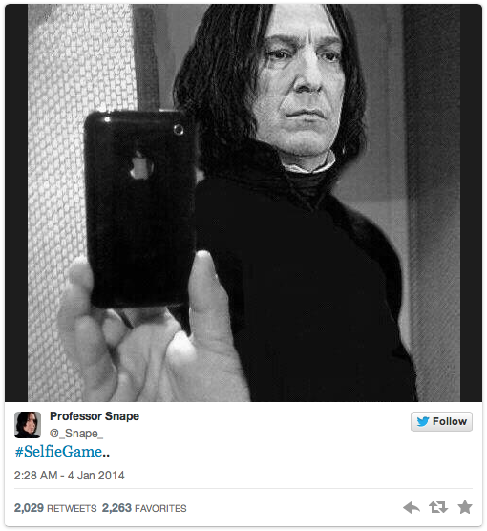The image size is (487, 531).
Task: Open the Professor Snape display name link
Action: click(x=95, y=416)
